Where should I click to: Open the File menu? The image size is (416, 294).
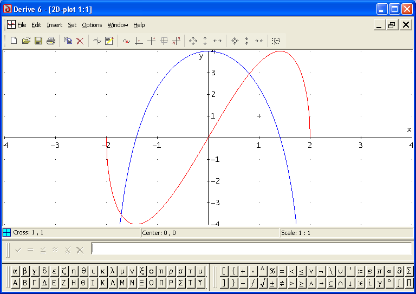tap(22, 25)
